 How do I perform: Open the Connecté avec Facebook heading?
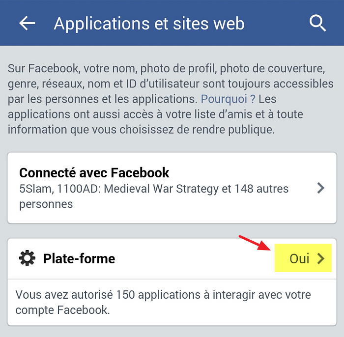(x=94, y=172)
